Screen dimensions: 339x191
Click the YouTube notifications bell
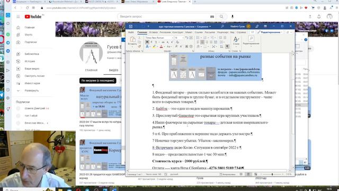click(x=319, y=16)
